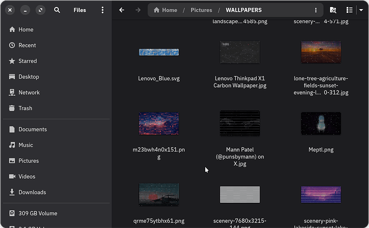Click the Home icon in sidebar
This screenshot has height=228, width=369.
pyautogui.click(x=12, y=29)
